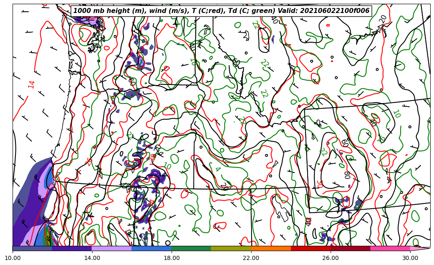
Task: Click the 10.00 colorbar tick label
Action: pyautogui.click(x=13, y=258)
